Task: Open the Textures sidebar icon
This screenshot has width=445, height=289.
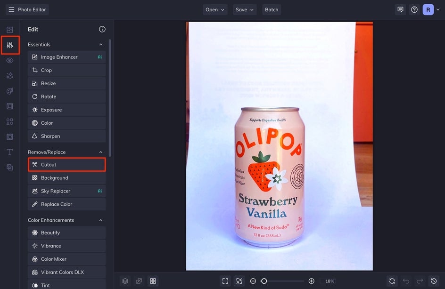Action: 9,168
